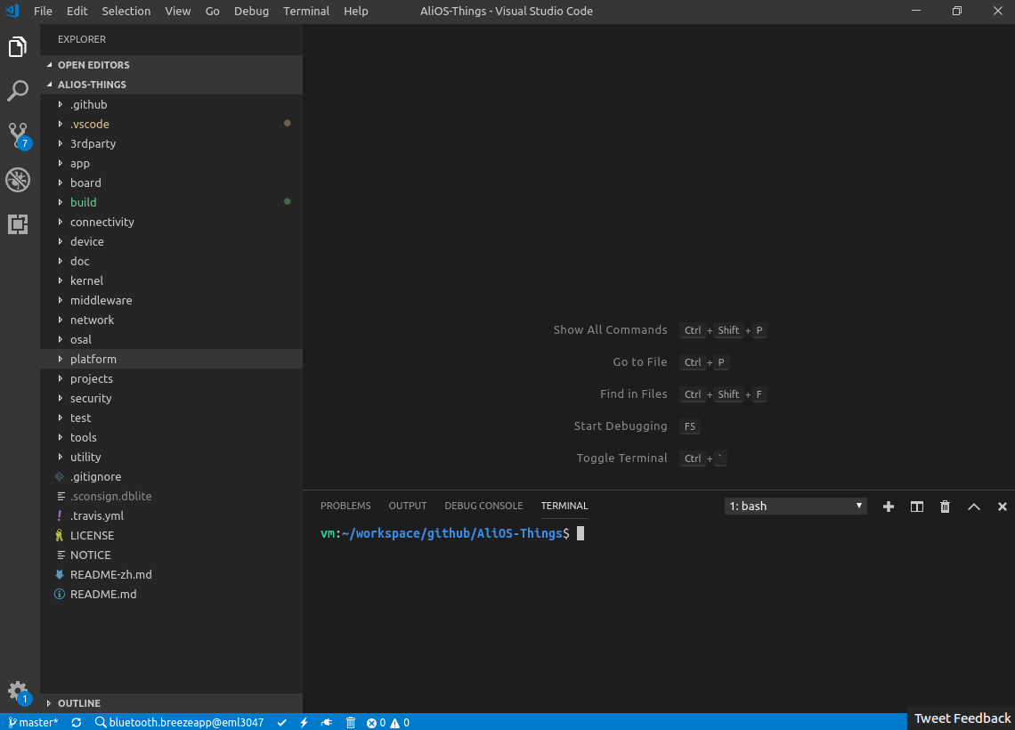
Task: Open the README-zh.md file
Action: click(171, 574)
